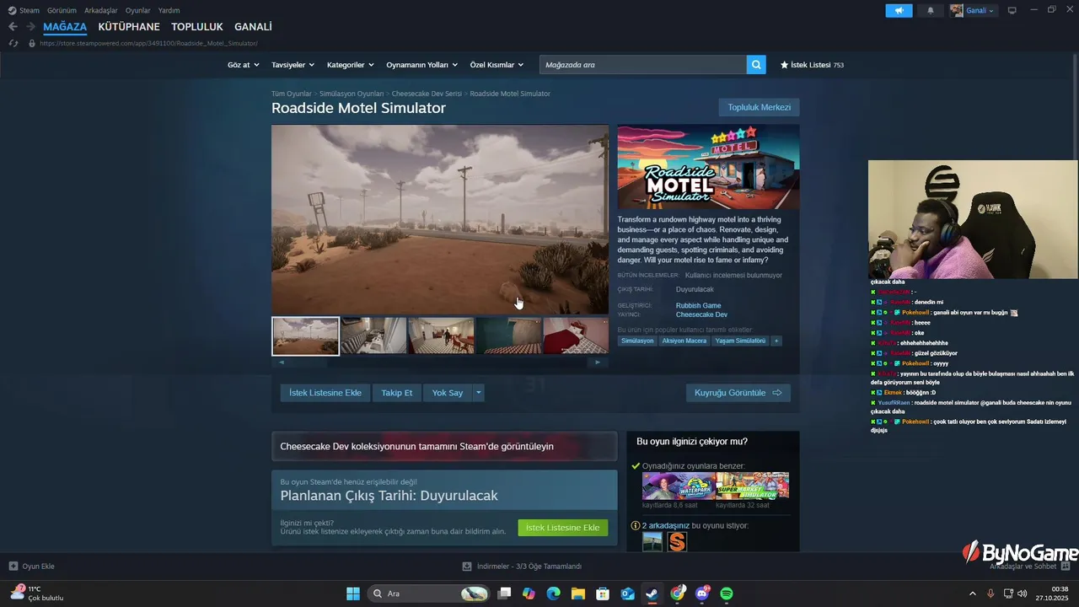Screen dimensions: 1079x607
Task: Open the Yardım menu
Action: (x=169, y=10)
